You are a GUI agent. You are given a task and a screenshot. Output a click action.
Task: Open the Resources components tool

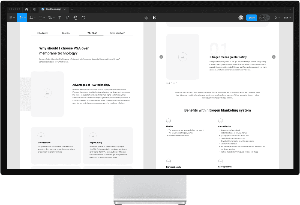pyautogui.click(x=68, y=18)
